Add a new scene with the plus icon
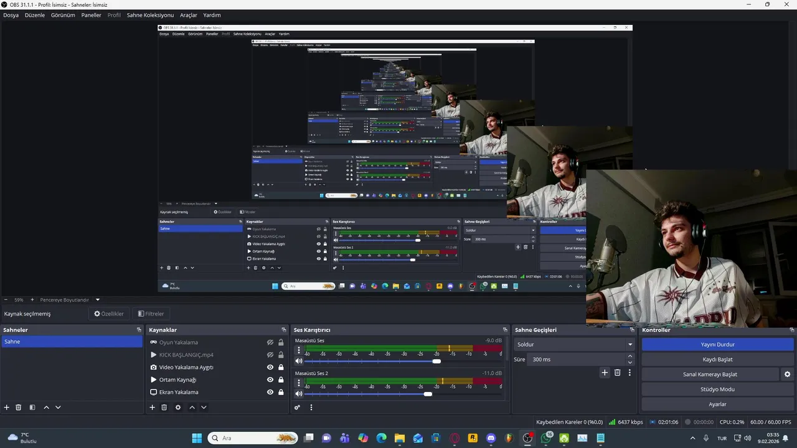This screenshot has height=448, width=797. [7, 408]
